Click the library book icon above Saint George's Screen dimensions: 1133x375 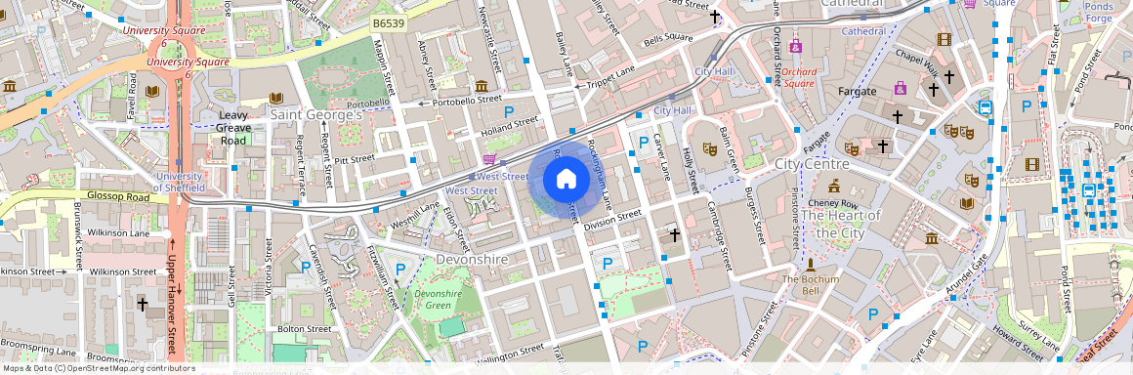coord(275,98)
